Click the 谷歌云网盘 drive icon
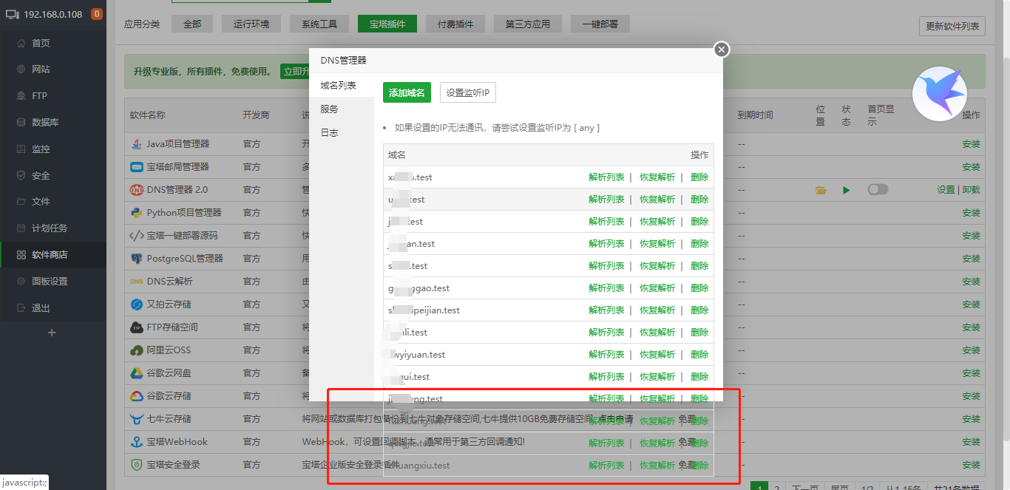 tap(136, 373)
